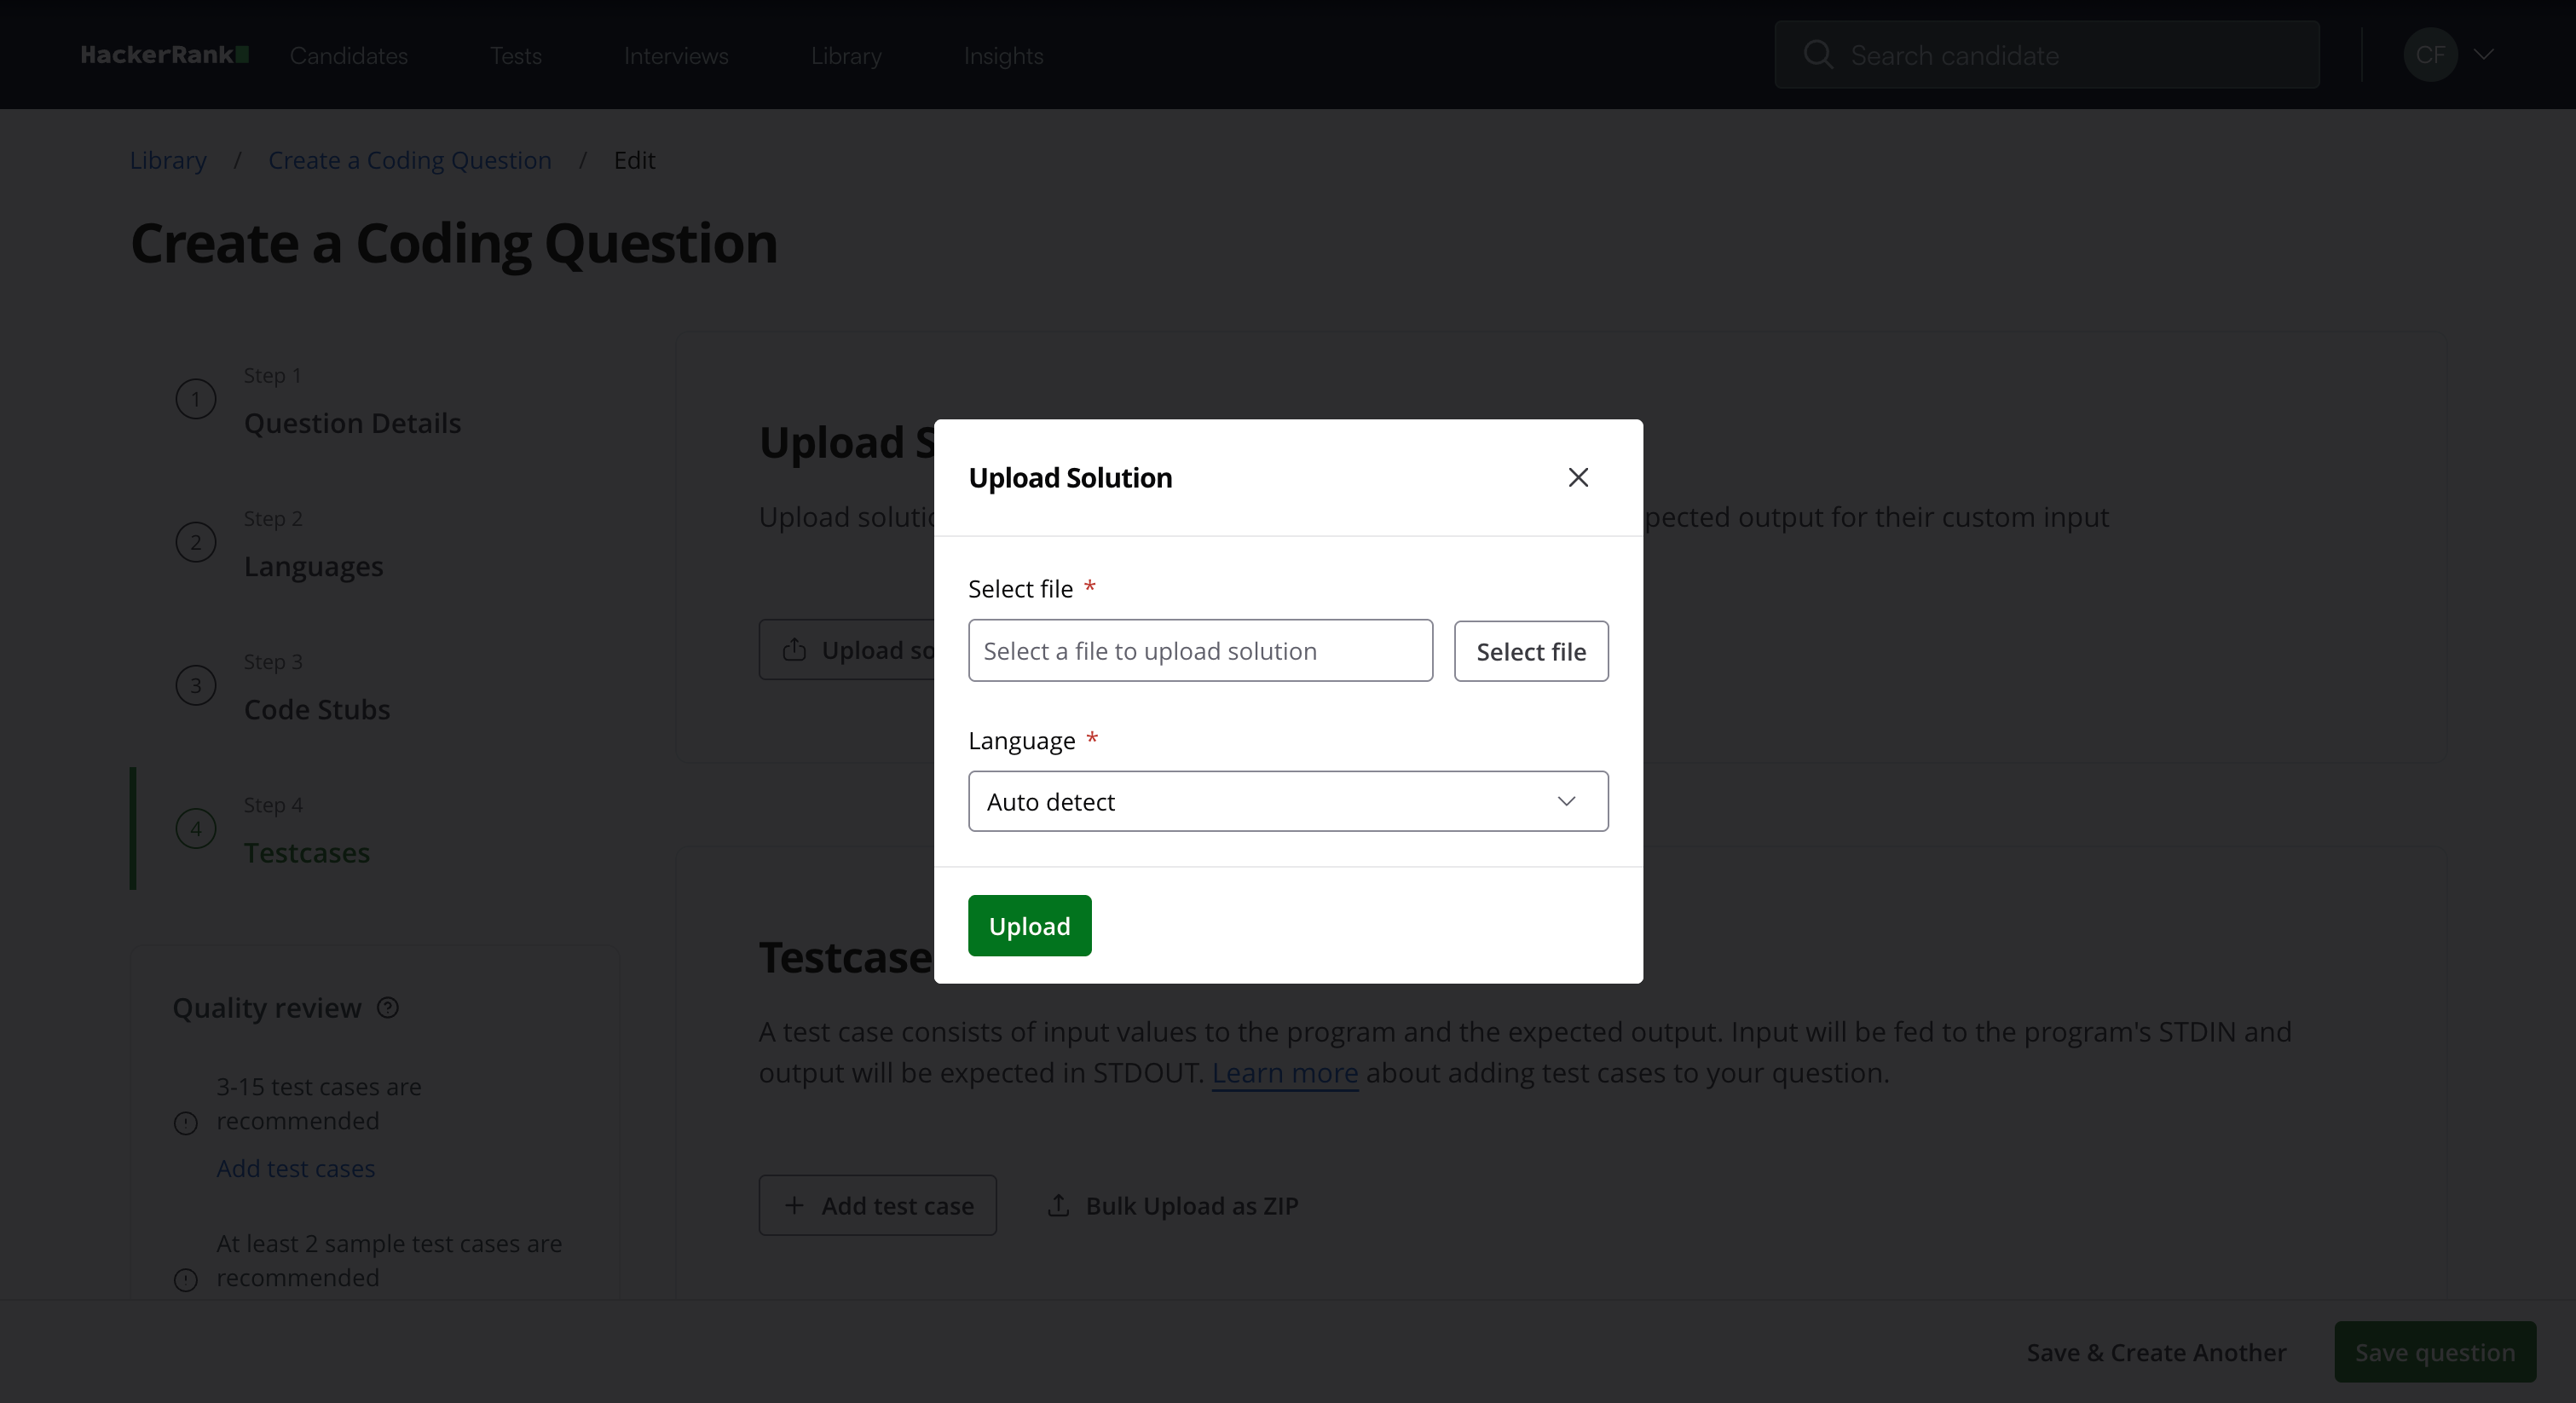Open the Learn more link
2576x1403 pixels.
[x=1284, y=1073]
